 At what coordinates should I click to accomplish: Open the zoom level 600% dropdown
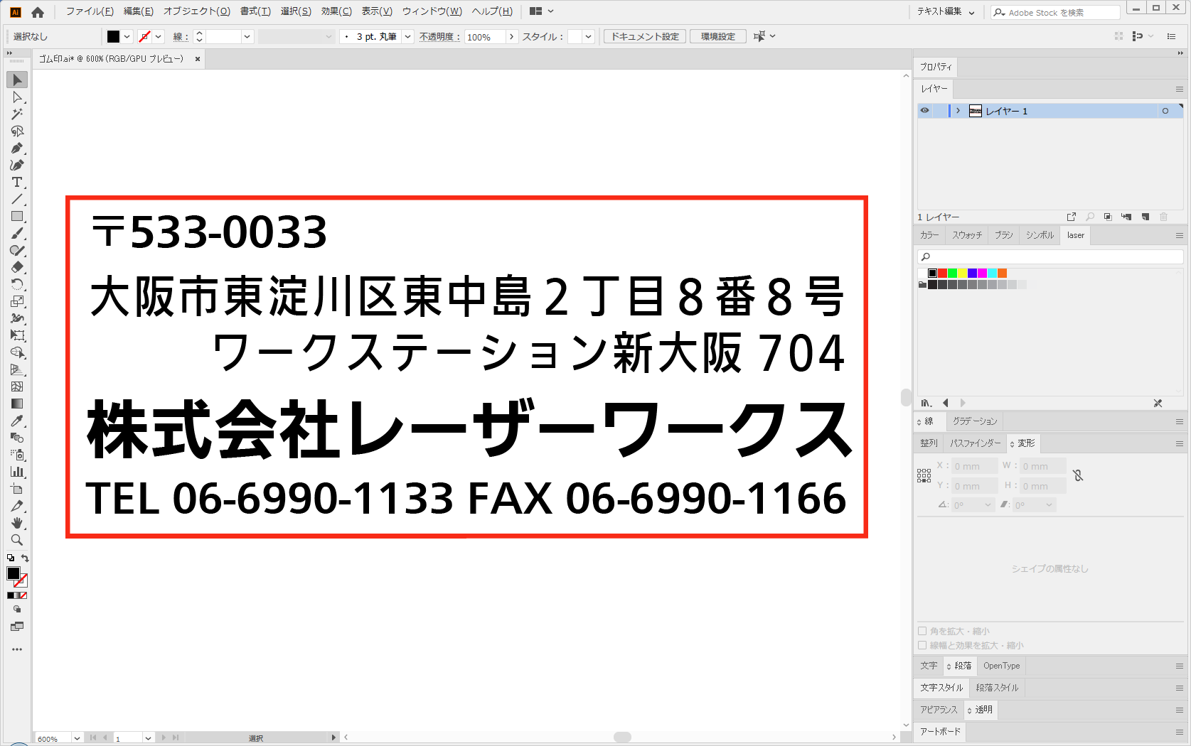click(77, 738)
